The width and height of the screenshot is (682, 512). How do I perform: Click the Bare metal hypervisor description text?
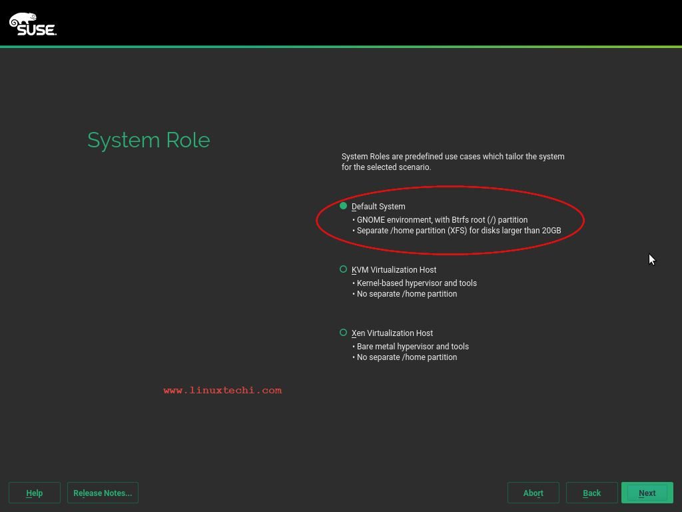pos(411,346)
